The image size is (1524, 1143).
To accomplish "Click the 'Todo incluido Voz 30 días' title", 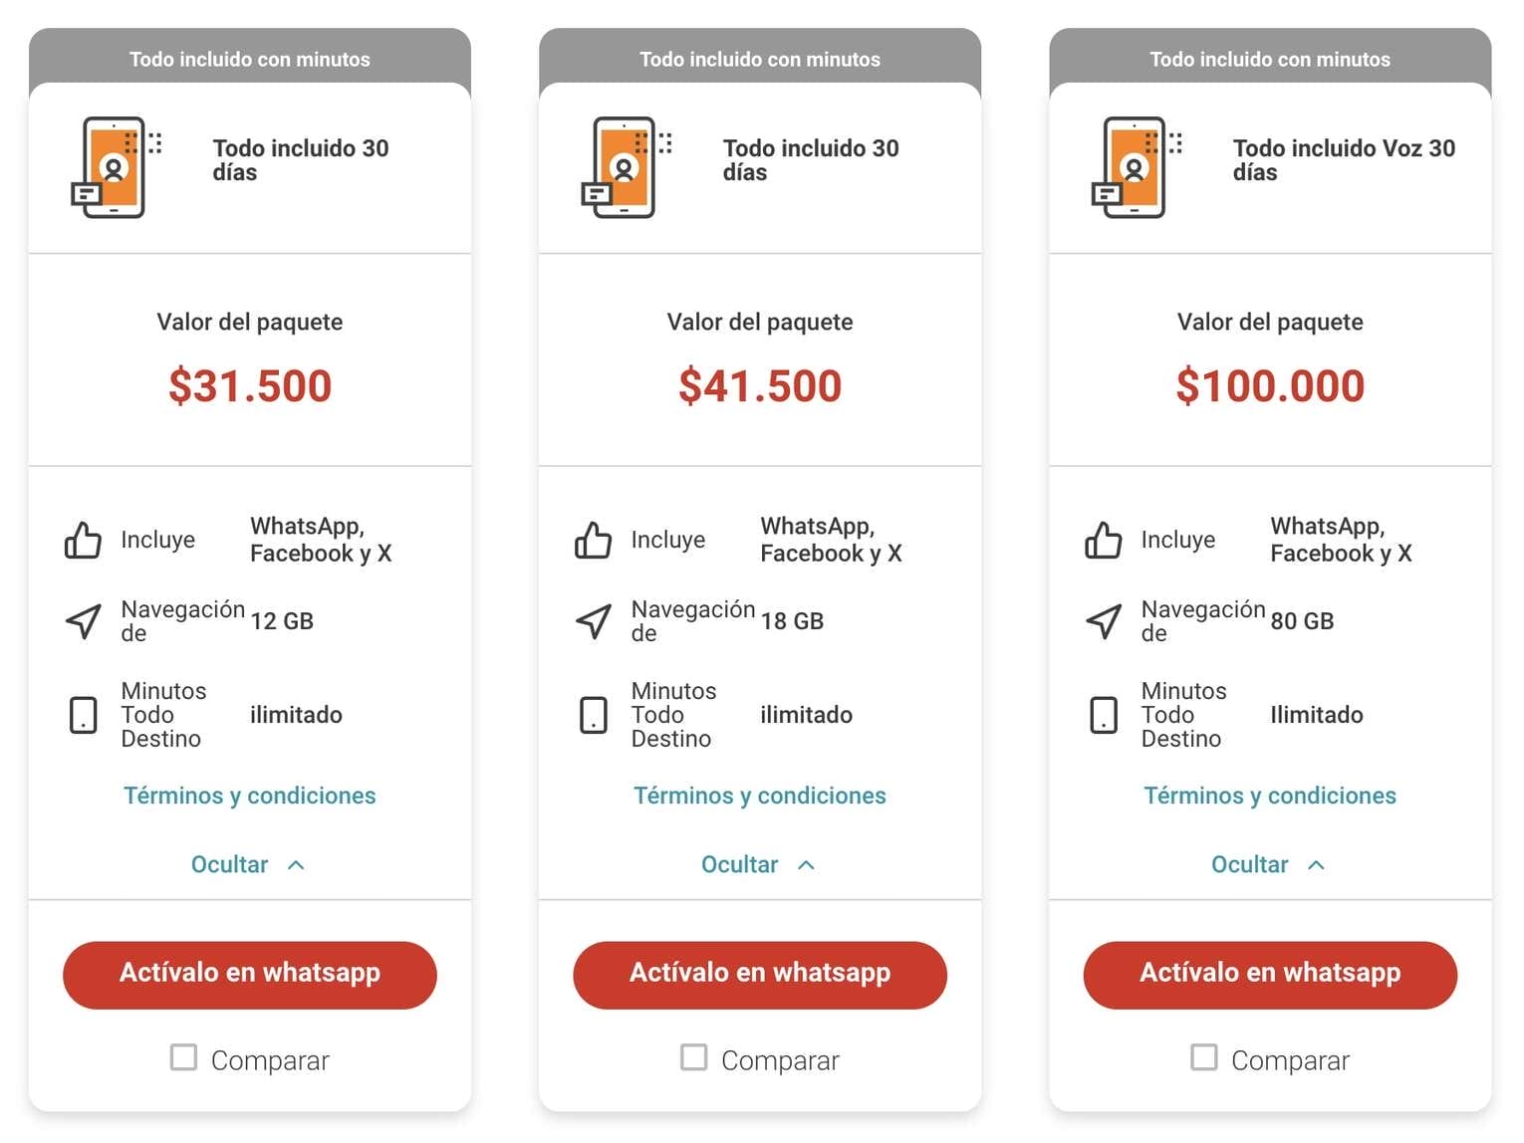I will pyautogui.click(x=1343, y=160).
